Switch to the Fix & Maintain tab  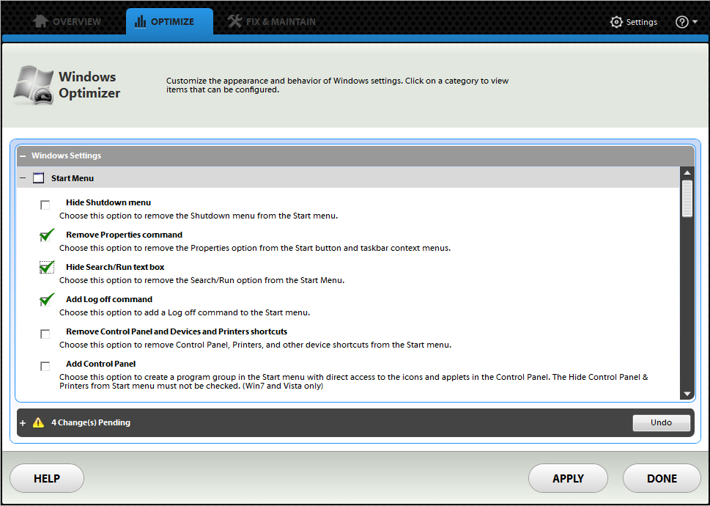(280, 22)
